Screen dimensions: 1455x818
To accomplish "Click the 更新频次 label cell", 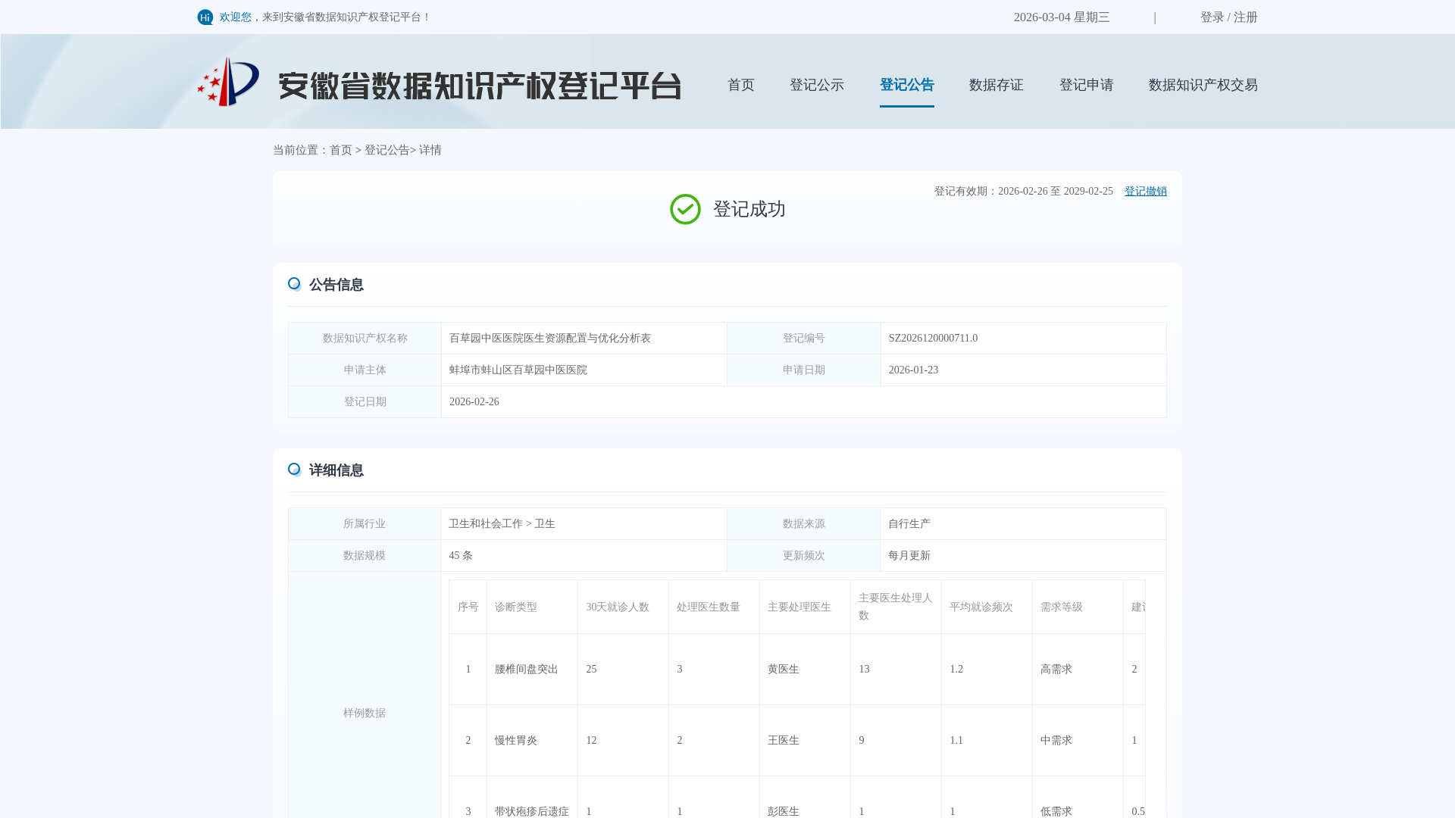I will (x=804, y=556).
